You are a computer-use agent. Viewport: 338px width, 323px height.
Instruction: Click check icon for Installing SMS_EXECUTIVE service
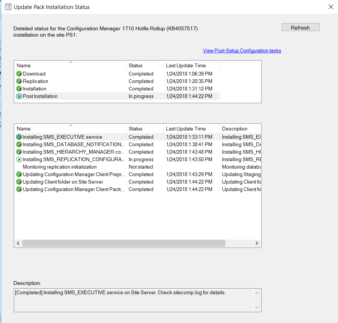point(19,137)
